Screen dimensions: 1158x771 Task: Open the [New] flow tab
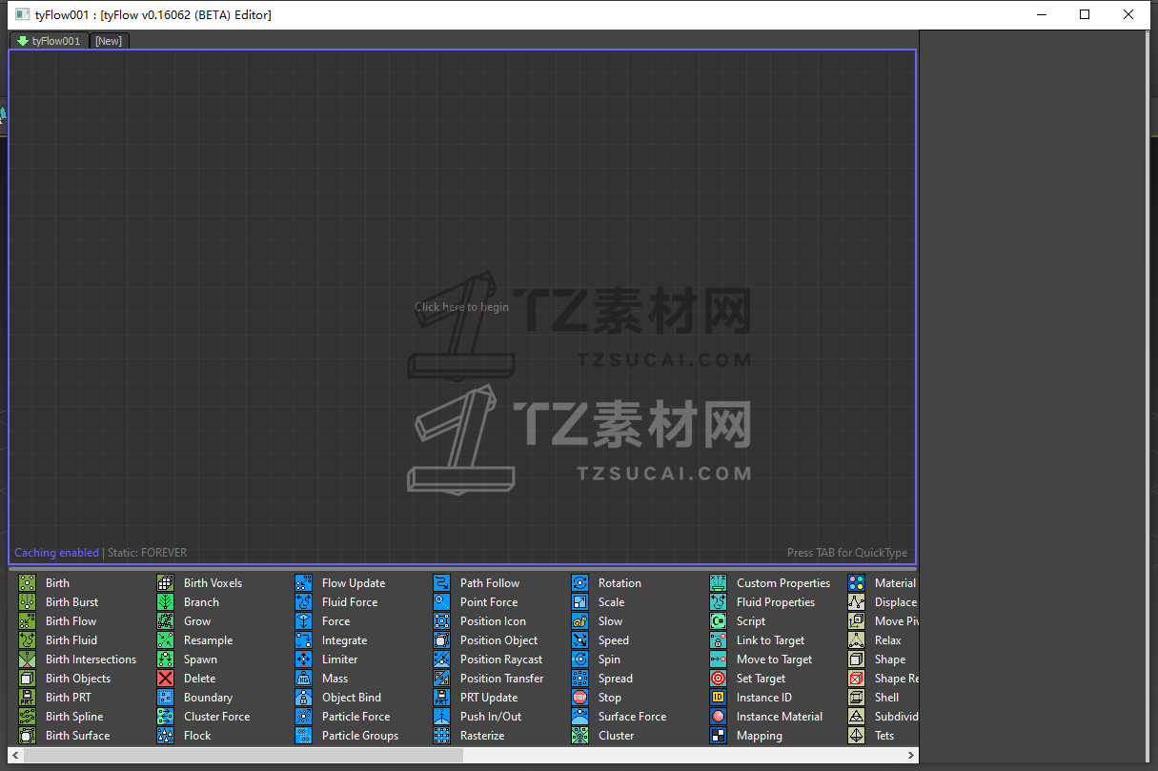coord(109,41)
